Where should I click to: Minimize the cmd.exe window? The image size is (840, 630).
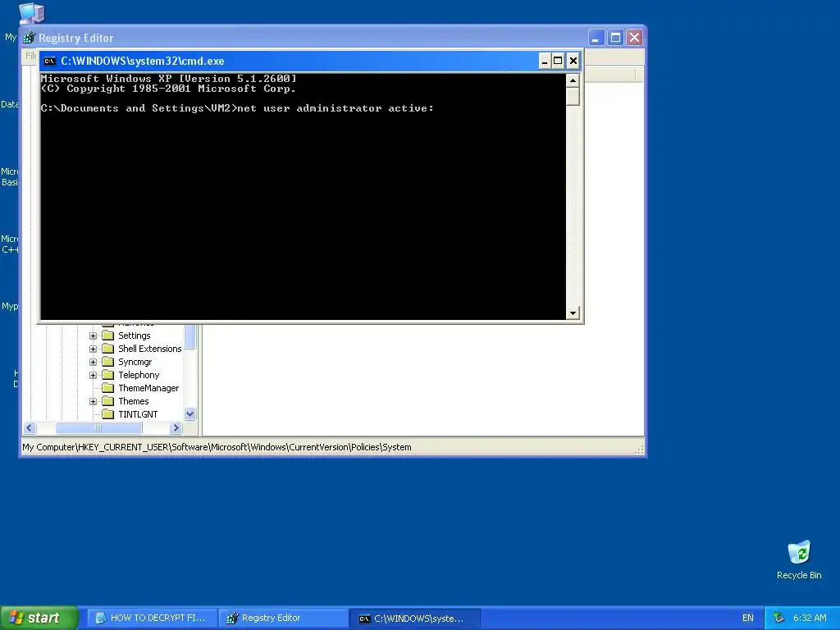point(545,61)
